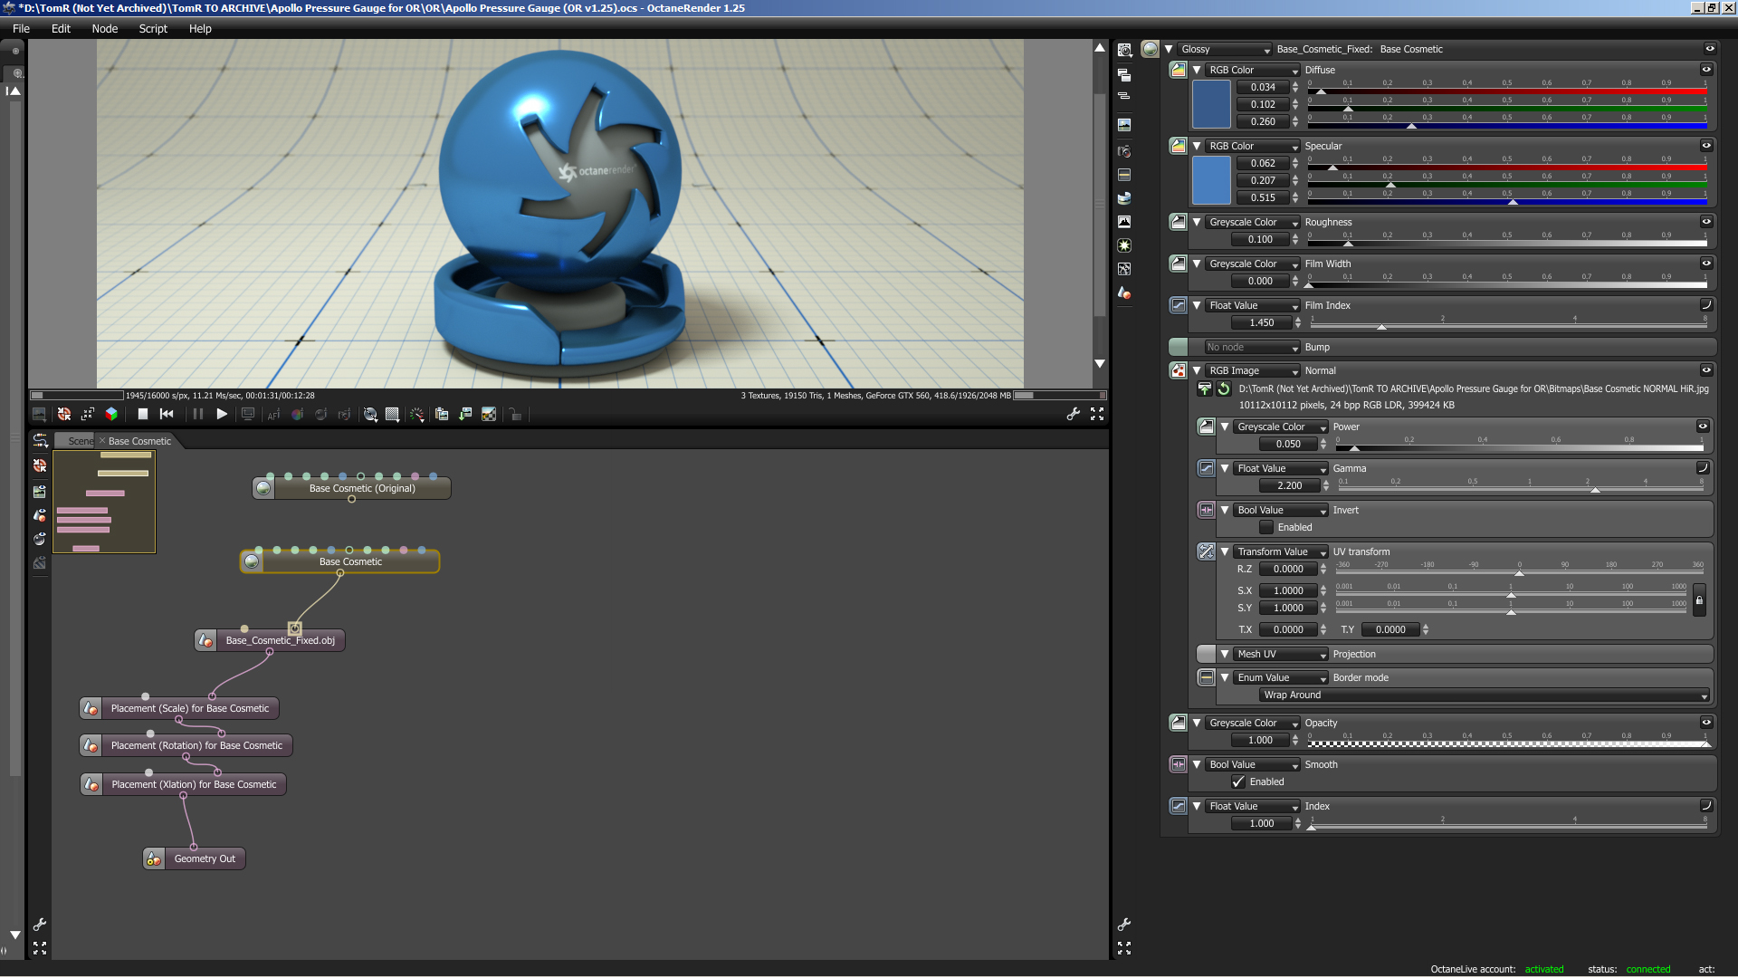Click the reload normal image icon
The image size is (1738, 978).
[x=1224, y=389]
